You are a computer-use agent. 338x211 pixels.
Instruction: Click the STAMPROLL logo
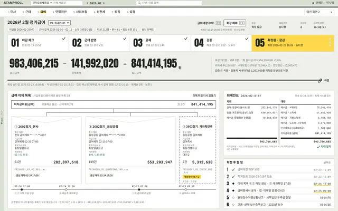tap(13, 3)
